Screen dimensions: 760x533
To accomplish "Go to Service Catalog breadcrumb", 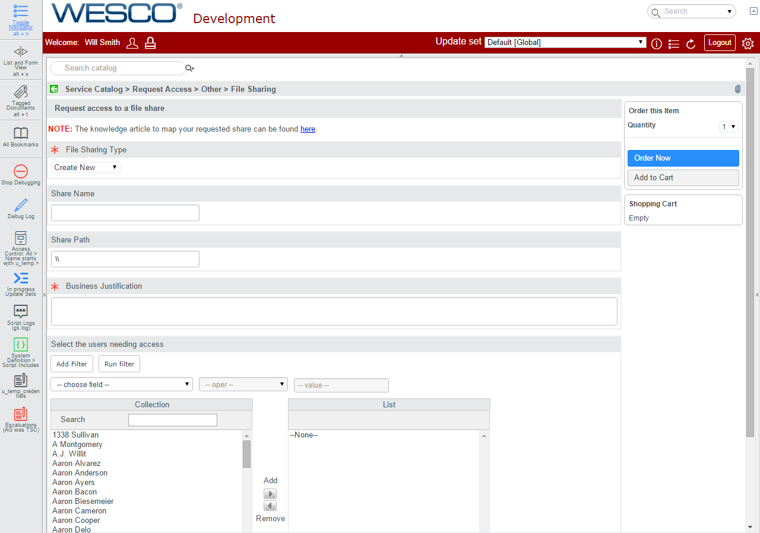I will [x=94, y=89].
